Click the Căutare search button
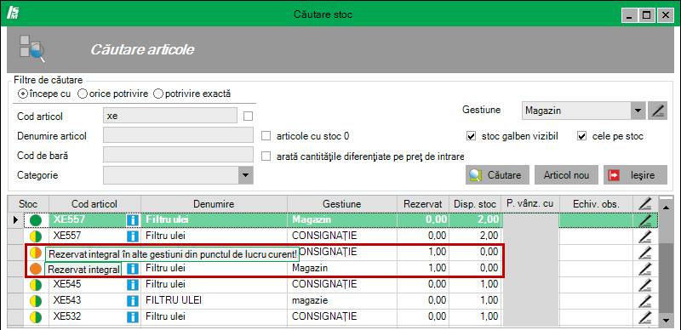The width and height of the screenshot is (681, 330). point(498,175)
